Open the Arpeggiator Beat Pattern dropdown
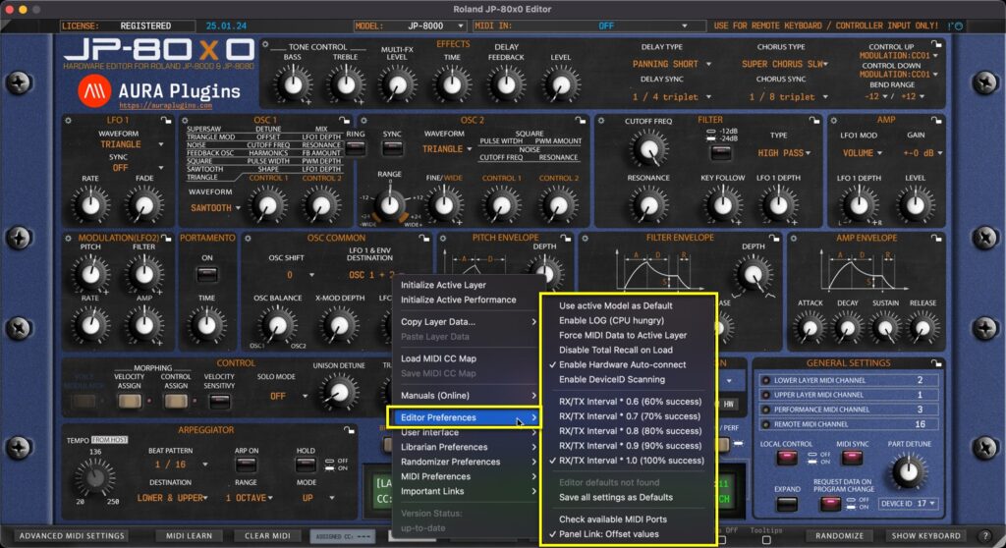This screenshot has height=548, width=1006. 181,465
